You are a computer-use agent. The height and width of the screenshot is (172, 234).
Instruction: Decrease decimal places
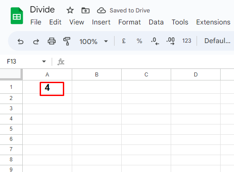155,41
